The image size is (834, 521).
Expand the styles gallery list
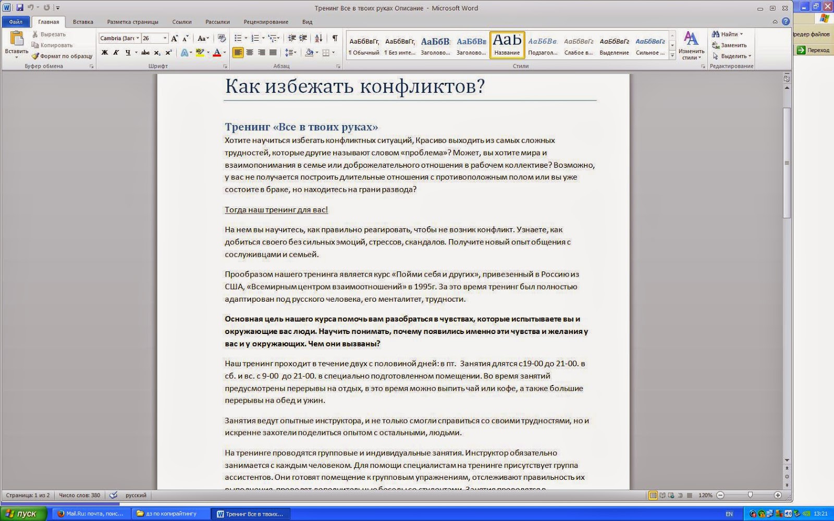tap(672, 55)
